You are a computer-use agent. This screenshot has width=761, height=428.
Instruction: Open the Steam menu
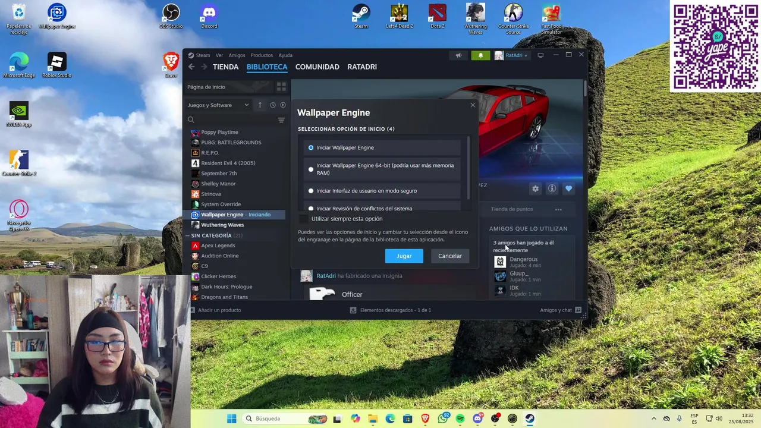[x=203, y=55]
